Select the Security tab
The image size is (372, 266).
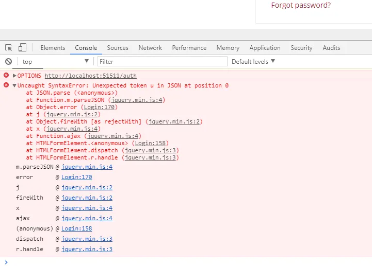[301, 48]
